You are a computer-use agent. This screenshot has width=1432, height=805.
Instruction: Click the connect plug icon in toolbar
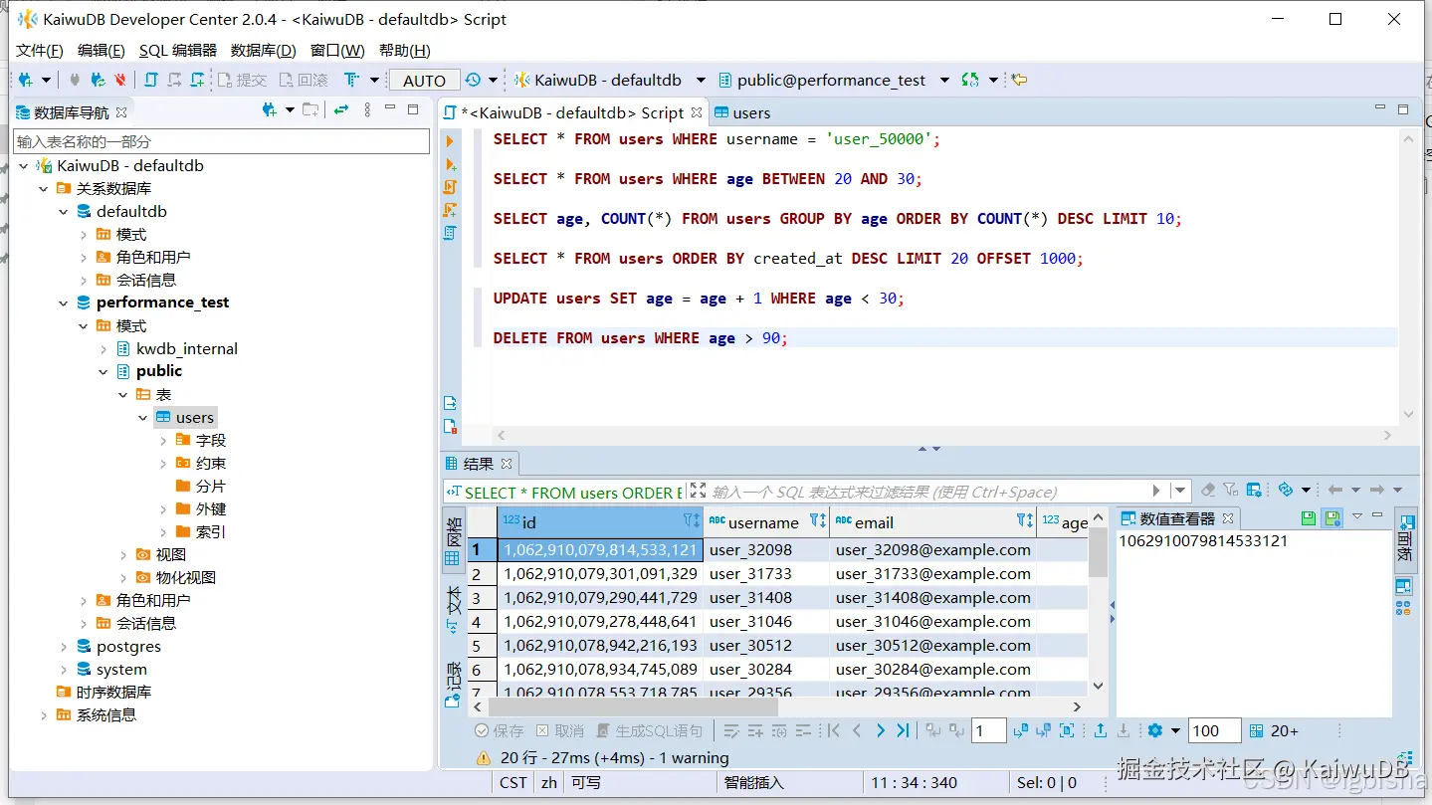coord(75,80)
